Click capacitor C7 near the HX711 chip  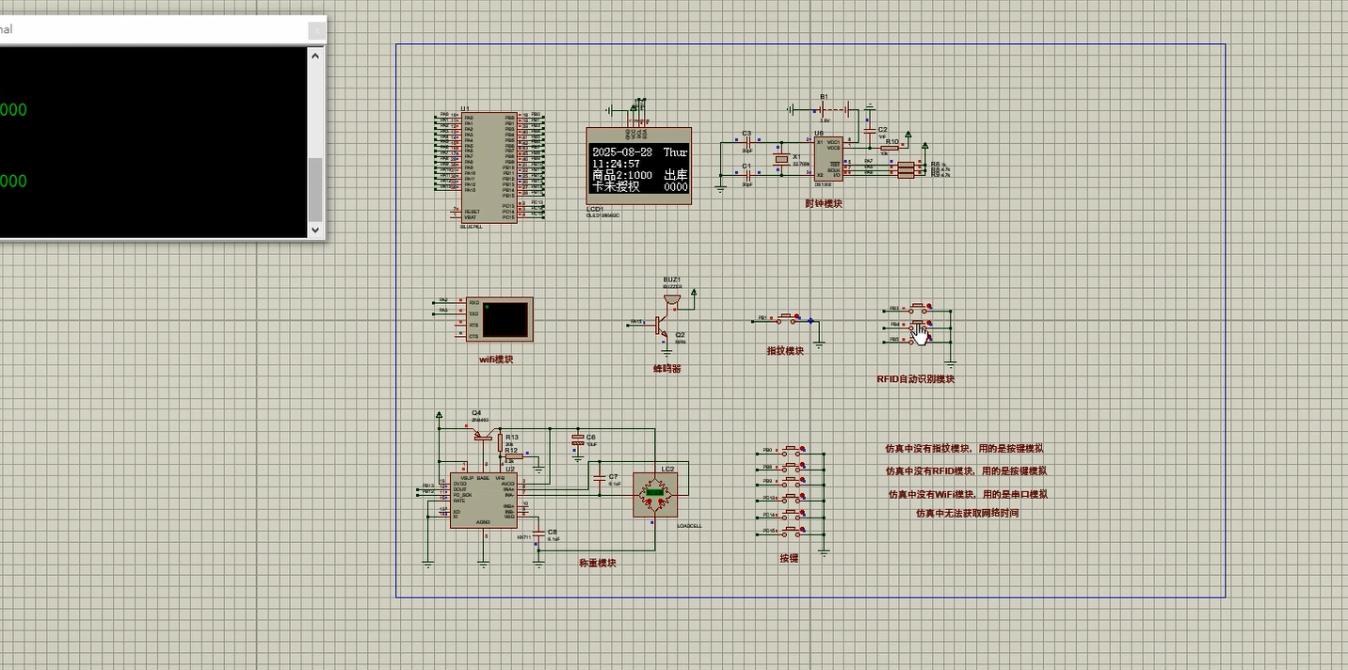click(600, 479)
